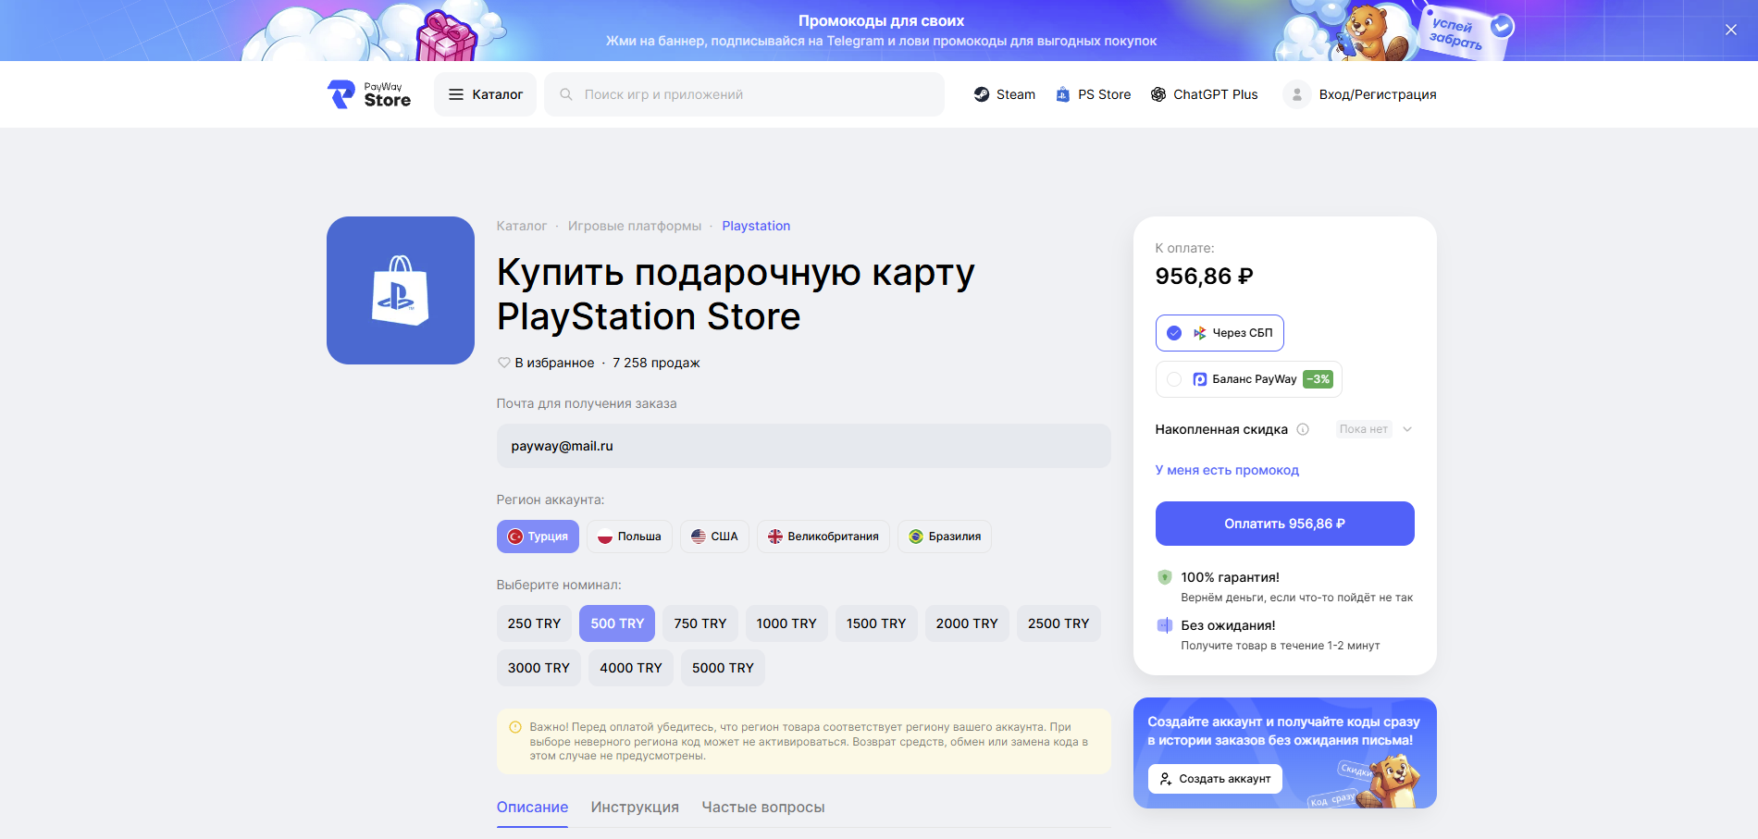This screenshot has height=839, width=1758.
Task: Click the Создать аккаунт button
Action: click(1215, 779)
